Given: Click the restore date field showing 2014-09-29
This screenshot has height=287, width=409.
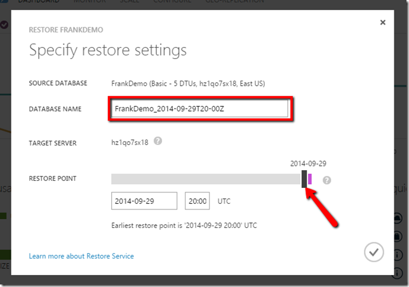Looking at the screenshot, I should (144, 201).
